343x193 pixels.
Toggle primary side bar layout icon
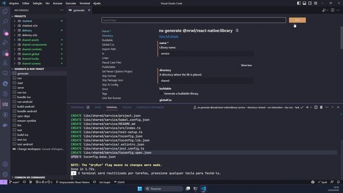299,3
